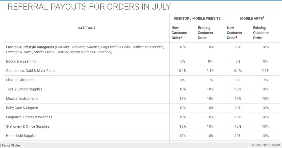Select Stationery & Office Supplies row label
This screenshot has height=148, width=282.
[x=28, y=127]
